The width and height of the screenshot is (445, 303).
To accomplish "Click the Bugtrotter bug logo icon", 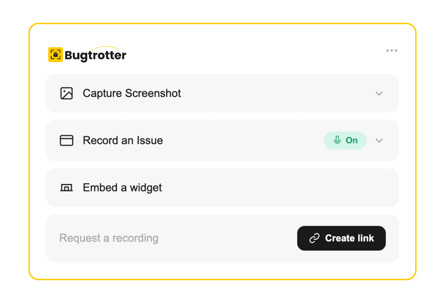I will pos(56,54).
